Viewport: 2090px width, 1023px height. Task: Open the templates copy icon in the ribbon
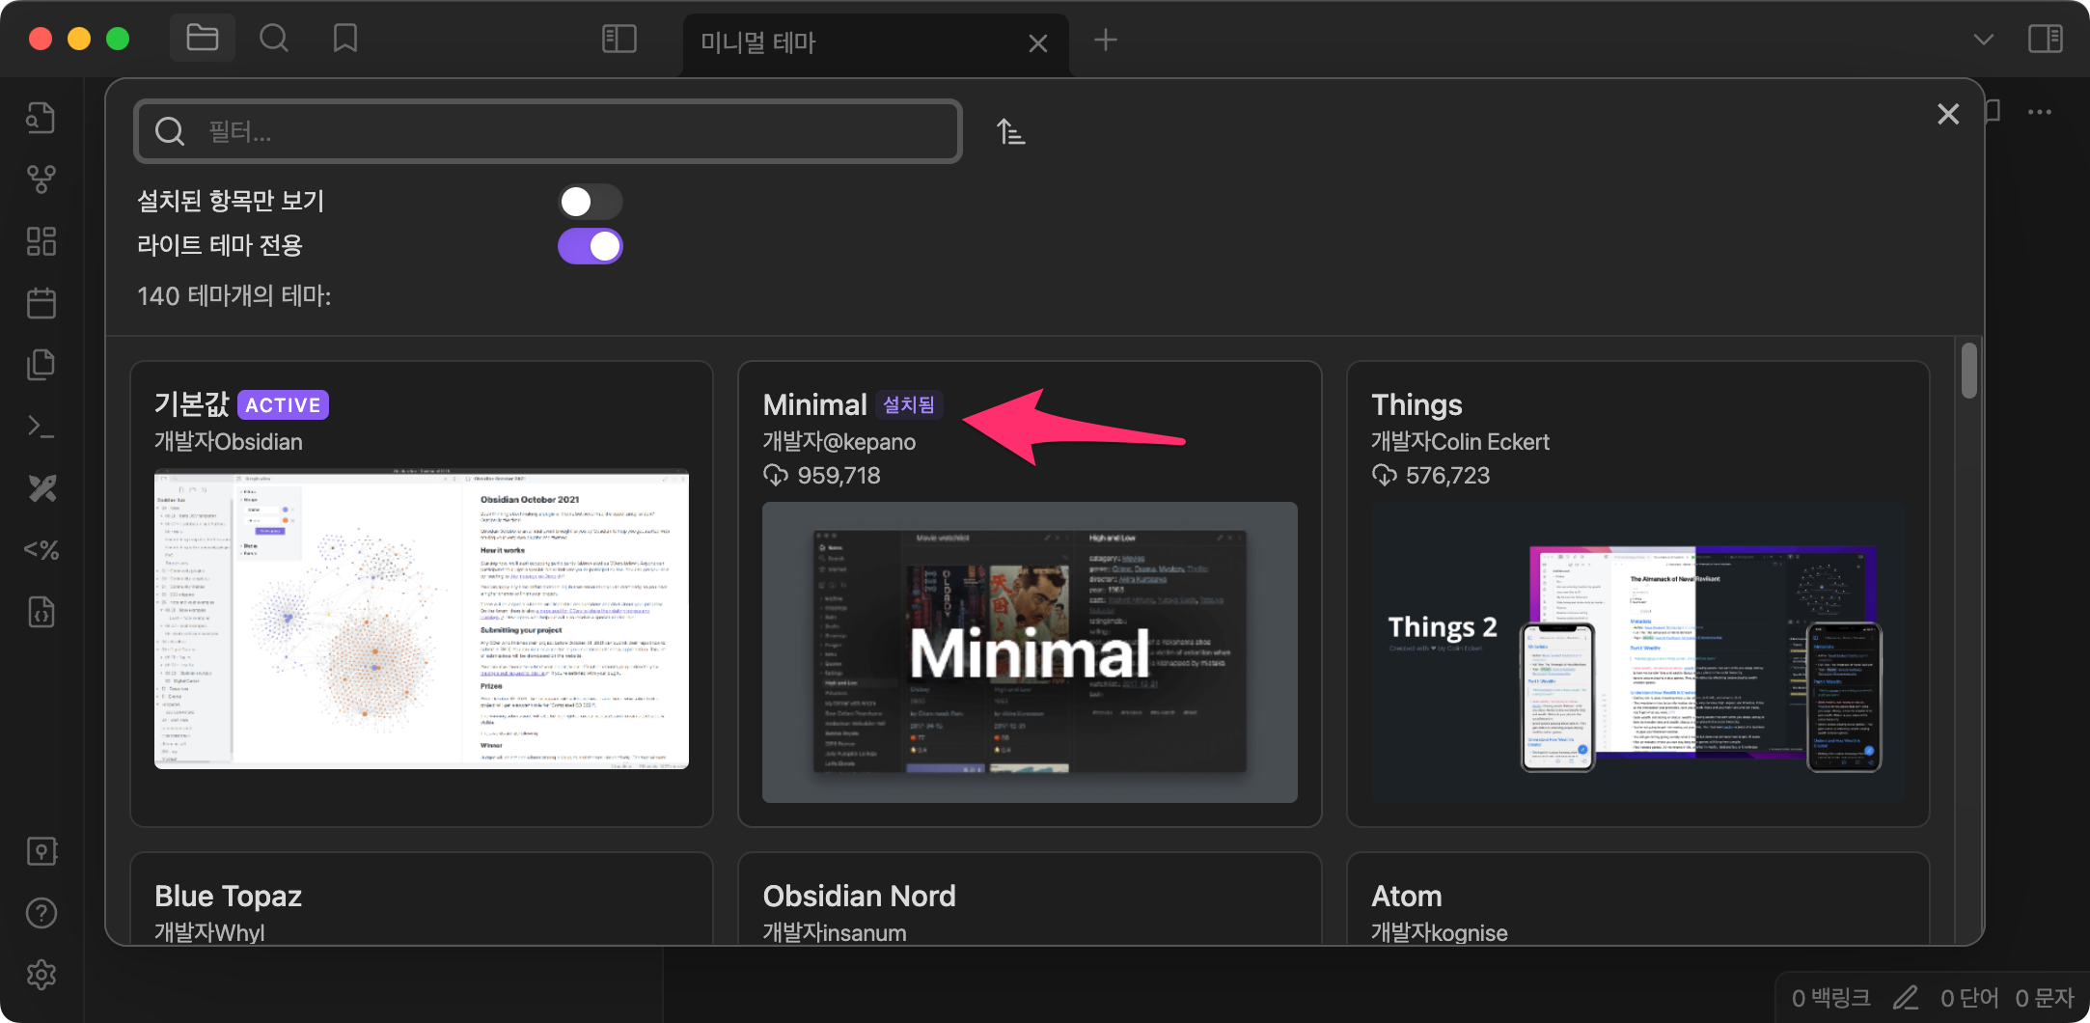[x=41, y=365]
